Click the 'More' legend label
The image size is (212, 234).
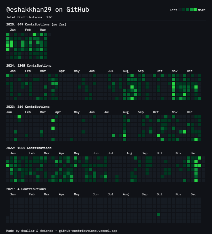coord(202,10)
